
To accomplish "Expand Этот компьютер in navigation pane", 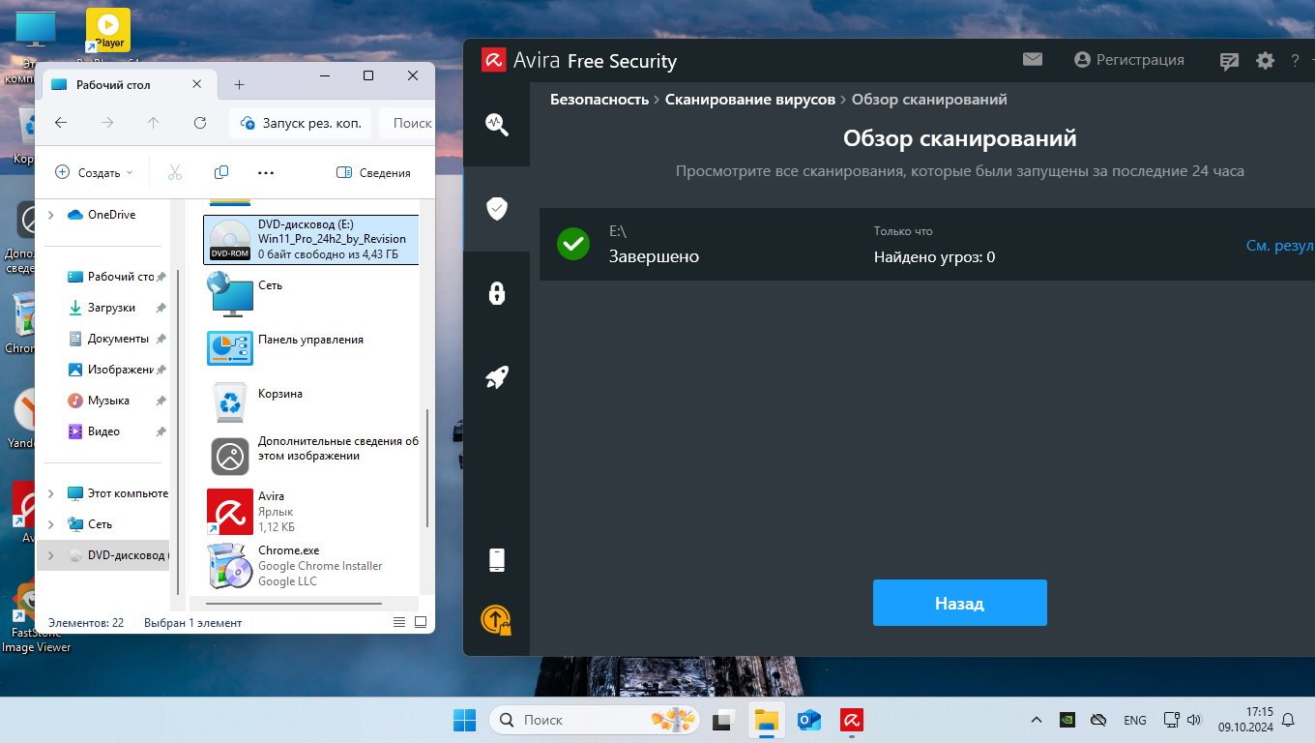I will pyautogui.click(x=51, y=493).
